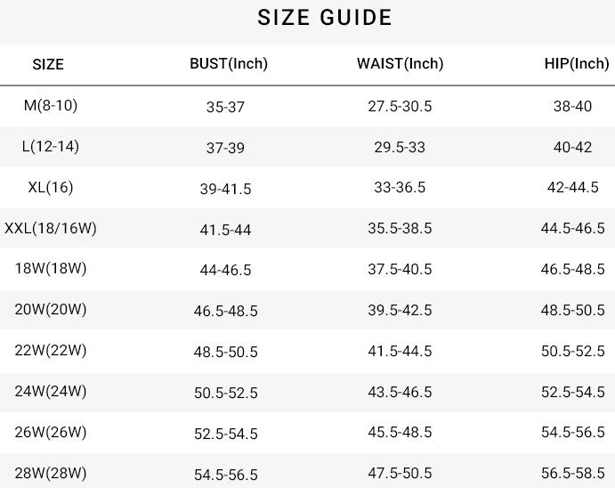
Task: Select the HIP(Inch) column header
Action: pyautogui.click(x=577, y=63)
